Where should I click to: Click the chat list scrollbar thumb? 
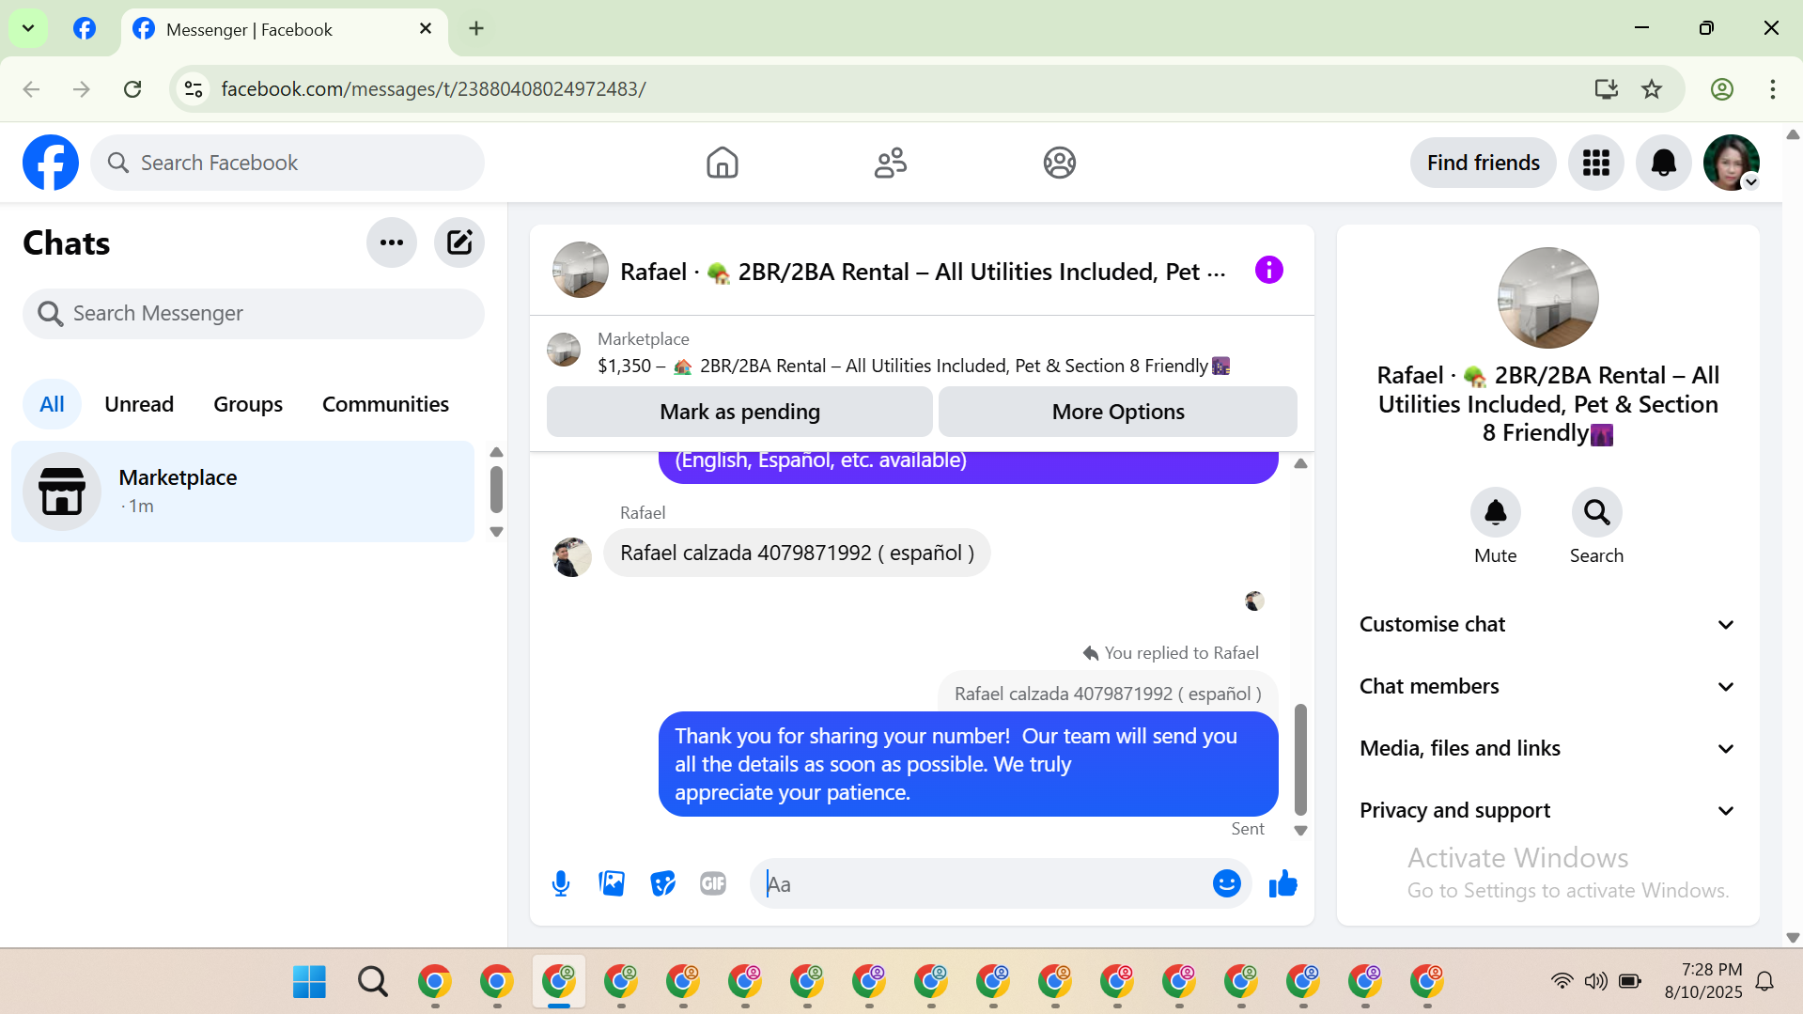[496, 490]
